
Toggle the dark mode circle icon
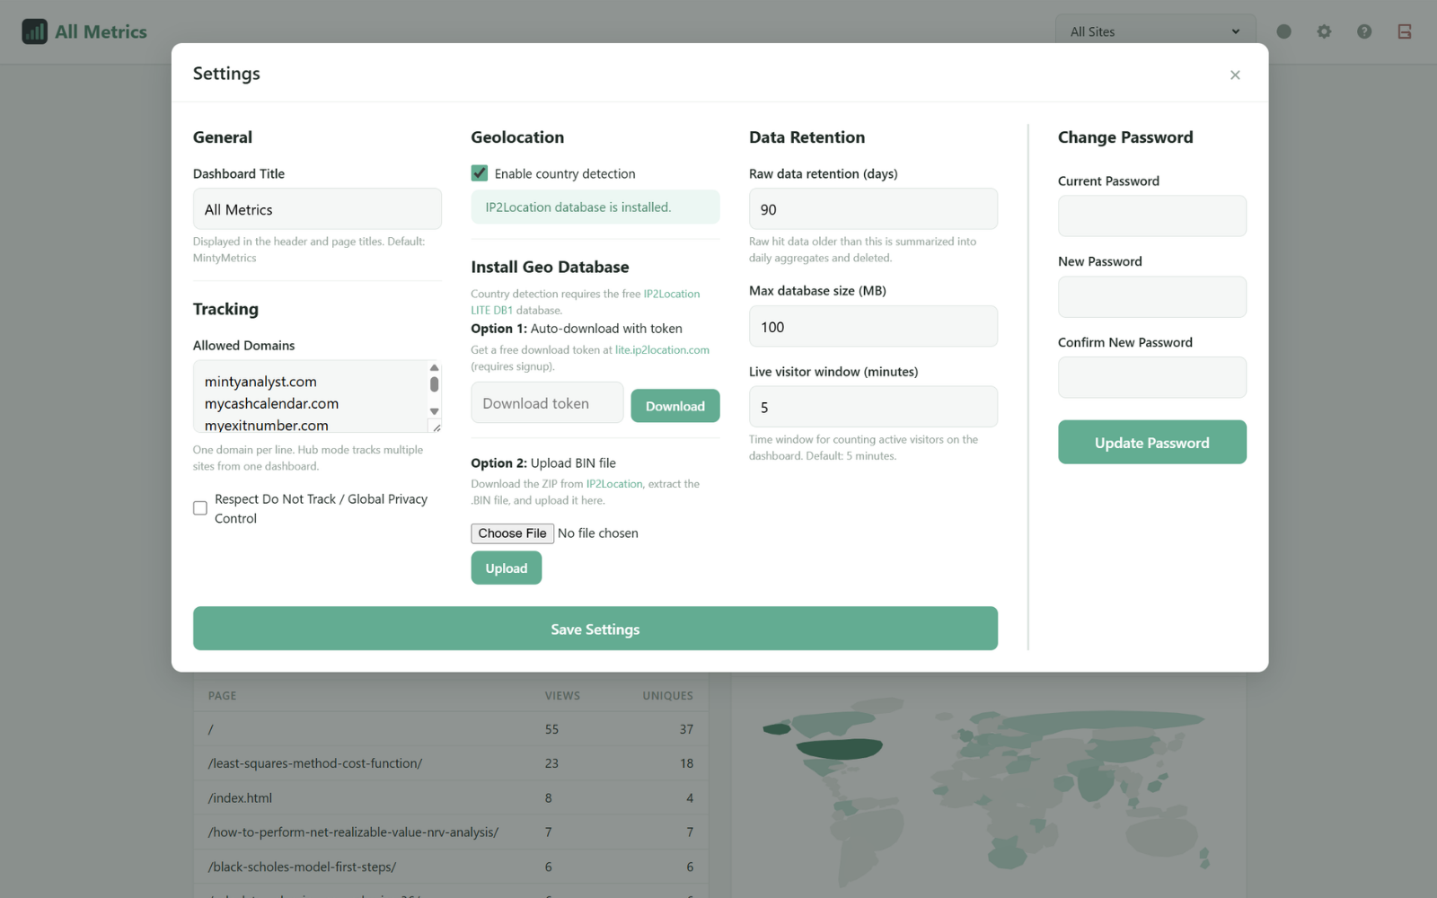pos(1283,31)
